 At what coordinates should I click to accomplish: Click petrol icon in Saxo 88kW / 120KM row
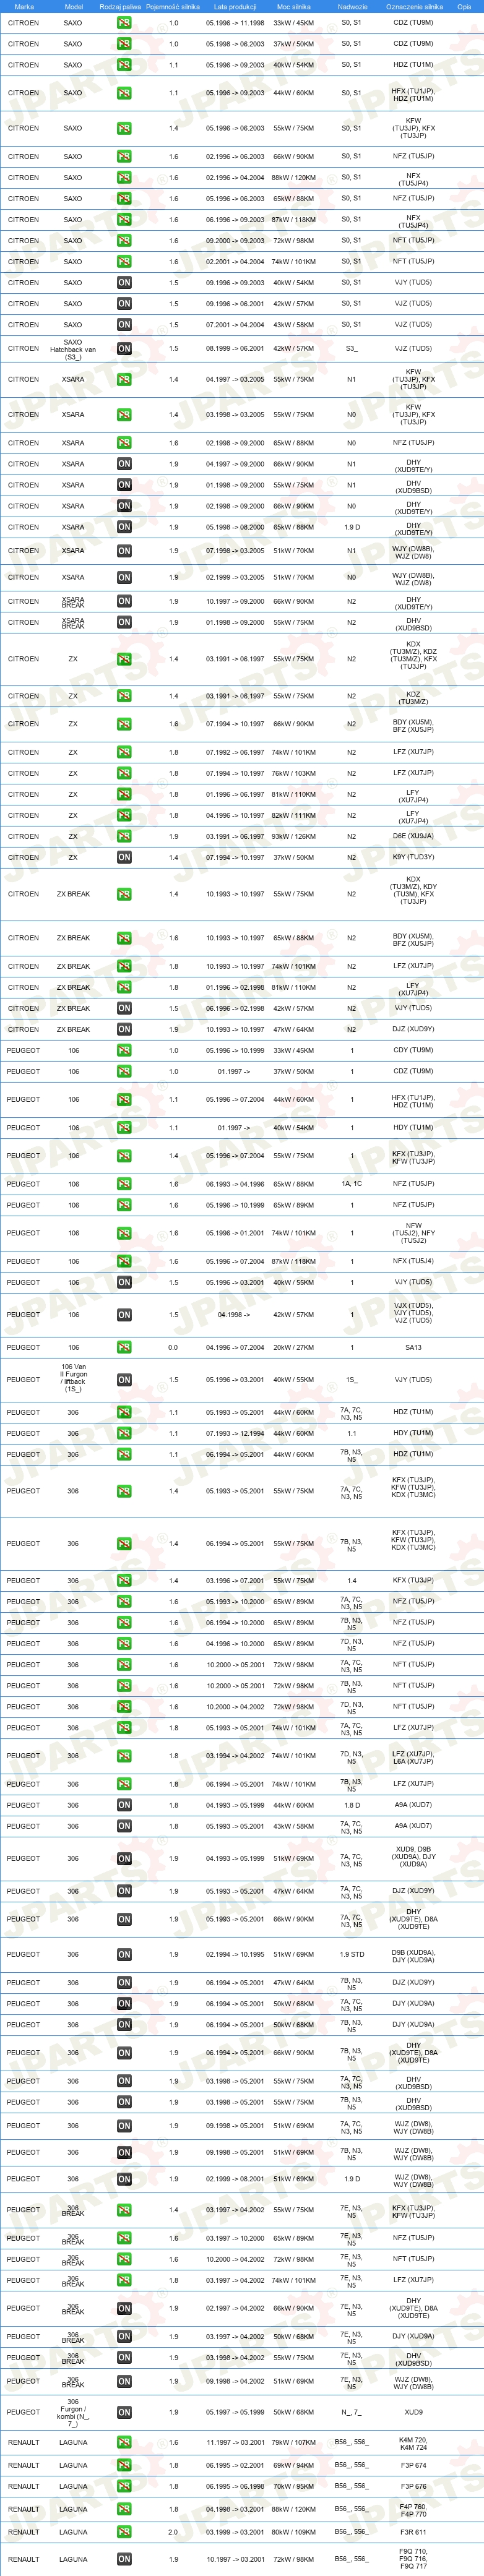click(124, 178)
